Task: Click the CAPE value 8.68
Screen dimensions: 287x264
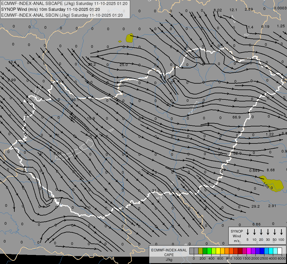Action: pos(271,170)
